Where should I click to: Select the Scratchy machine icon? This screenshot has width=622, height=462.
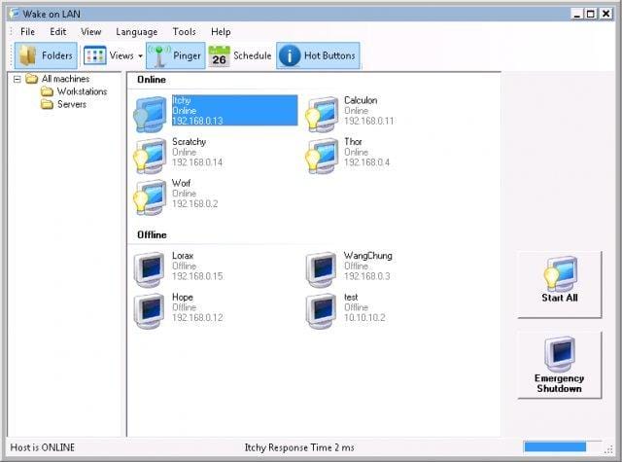pyautogui.click(x=150, y=155)
